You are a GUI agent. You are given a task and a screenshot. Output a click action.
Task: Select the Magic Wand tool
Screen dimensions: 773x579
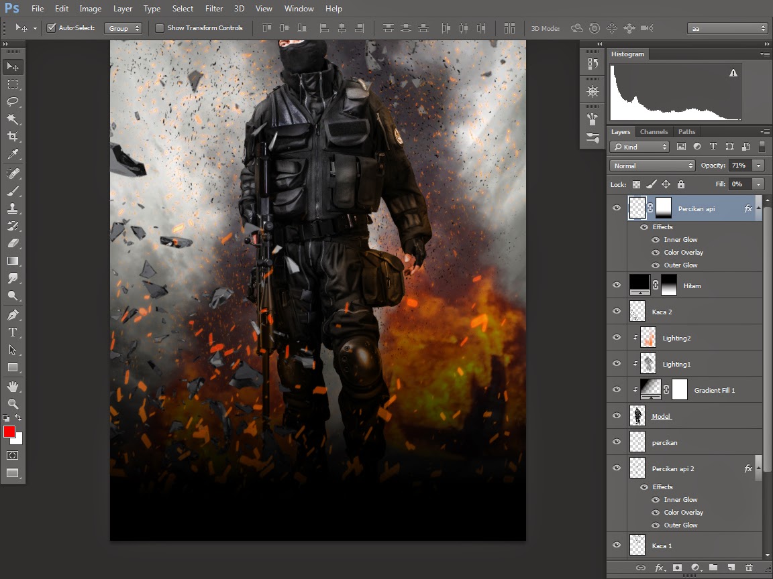[13, 119]
